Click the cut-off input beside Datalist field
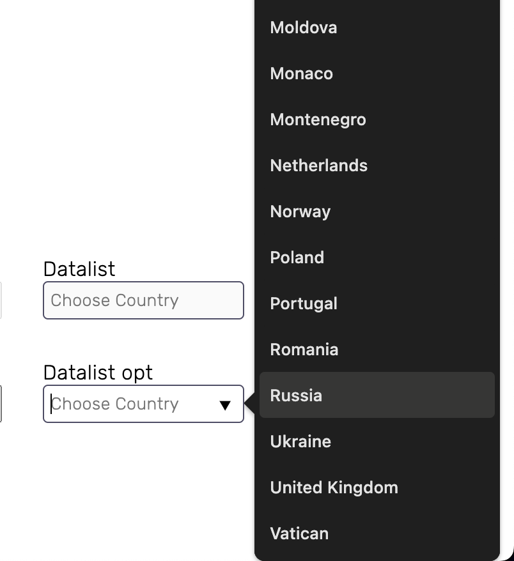Screen dimensions: 514x561 [x=1, y=300]
